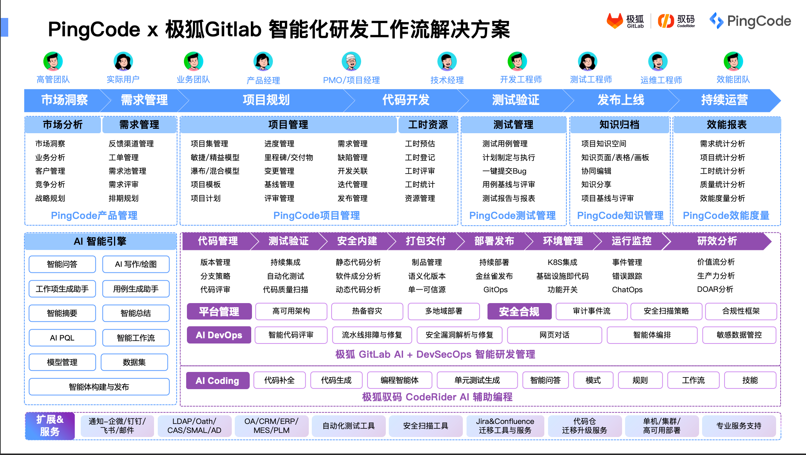806x455 pixels.
Task: Click the 扩展&服务 gradient block
Action: 50,426
